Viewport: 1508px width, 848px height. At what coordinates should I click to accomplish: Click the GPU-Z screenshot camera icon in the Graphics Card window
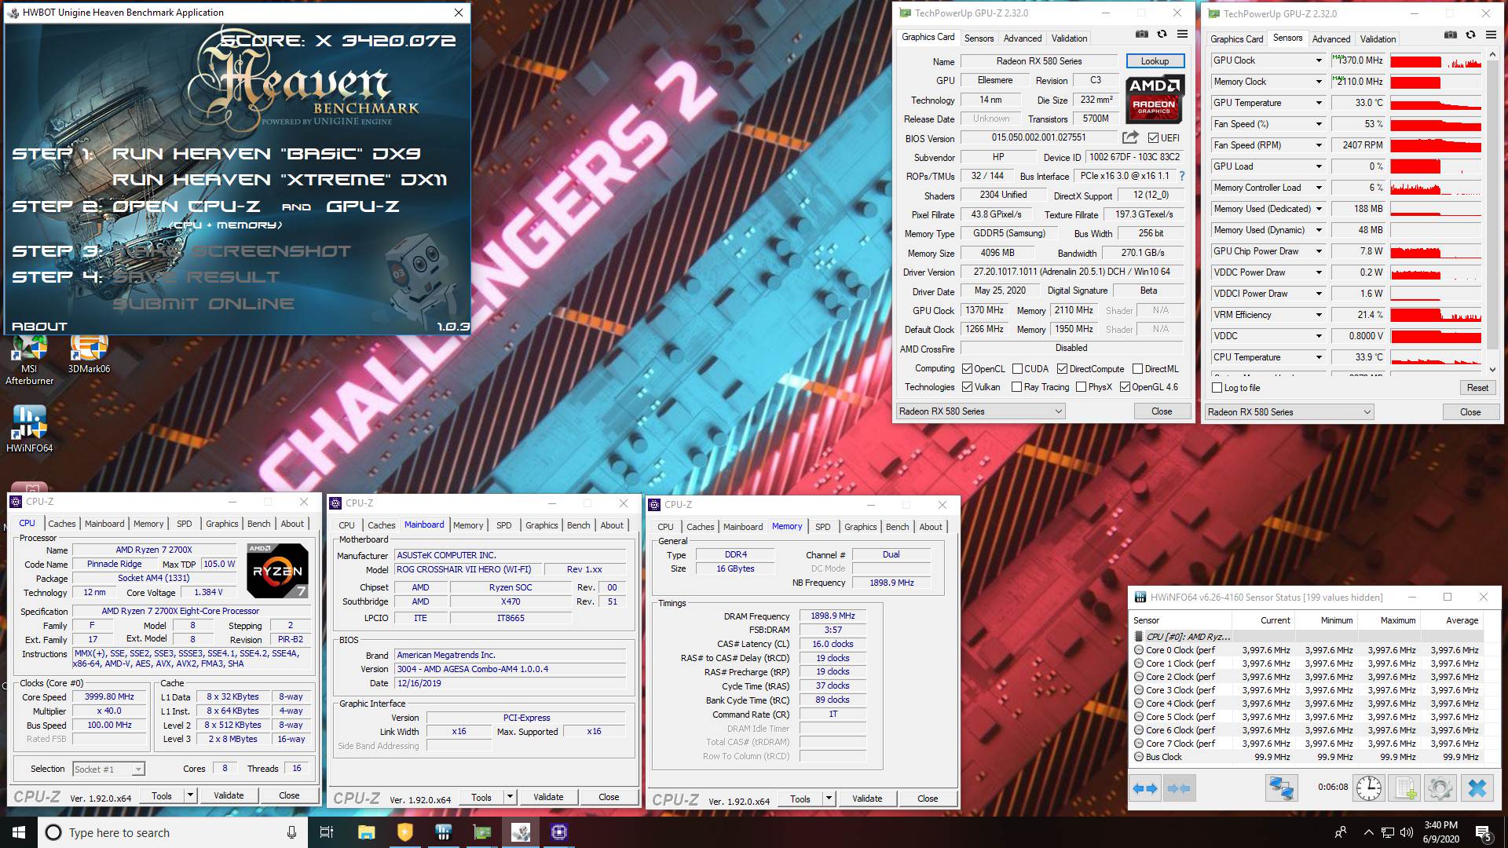pos(1142,35)
